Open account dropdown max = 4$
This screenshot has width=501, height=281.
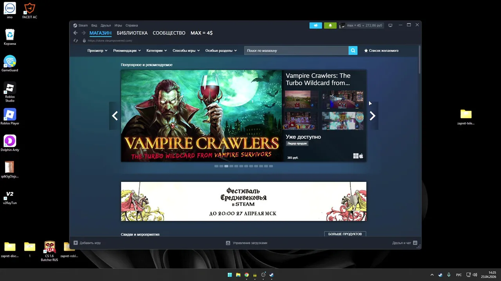click(355, 25)
